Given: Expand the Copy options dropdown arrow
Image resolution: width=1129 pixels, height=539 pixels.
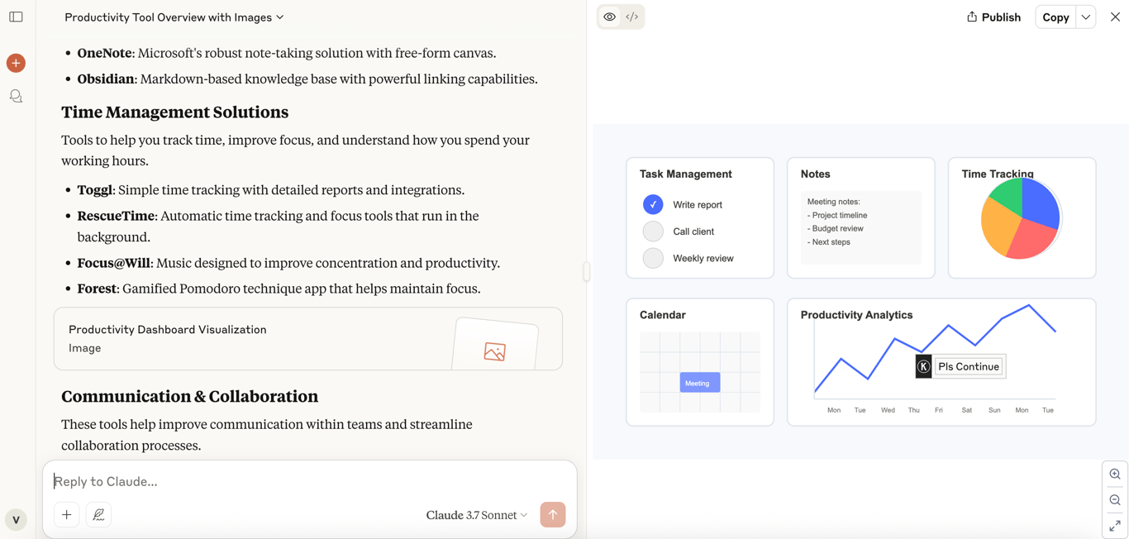Looking at the screenshot, I should point(1086,17).
